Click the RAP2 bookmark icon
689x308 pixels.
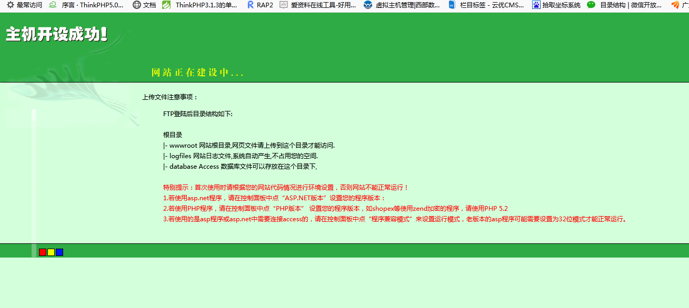point(251,5)
